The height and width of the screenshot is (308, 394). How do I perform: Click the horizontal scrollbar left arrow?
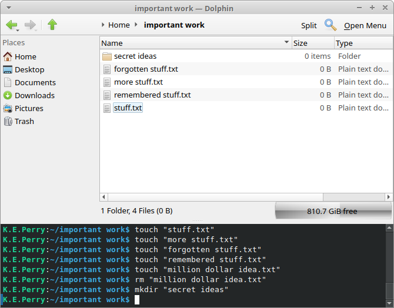pyautogui.click(x=103, y=197)
